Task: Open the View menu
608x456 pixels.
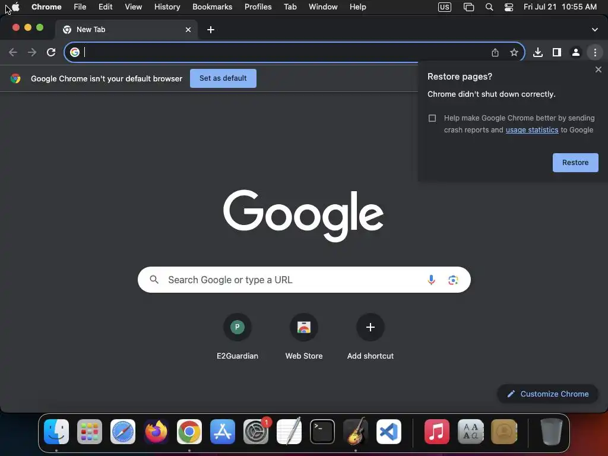Action: click(x=133, y=7)
